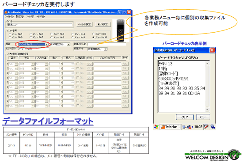The width and height of the screenshot is (243, 163).
Task: Select the メニュー No.8 radio button
Action: (x=52, y=38)
